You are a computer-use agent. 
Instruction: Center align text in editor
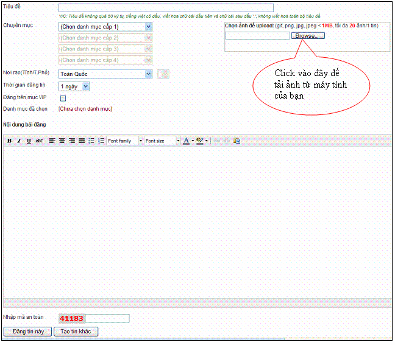[x=62, y=141]
